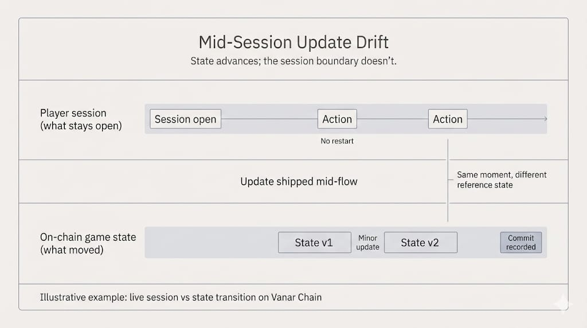Click the timeline segment between both Action boxes

pos(393,119)
